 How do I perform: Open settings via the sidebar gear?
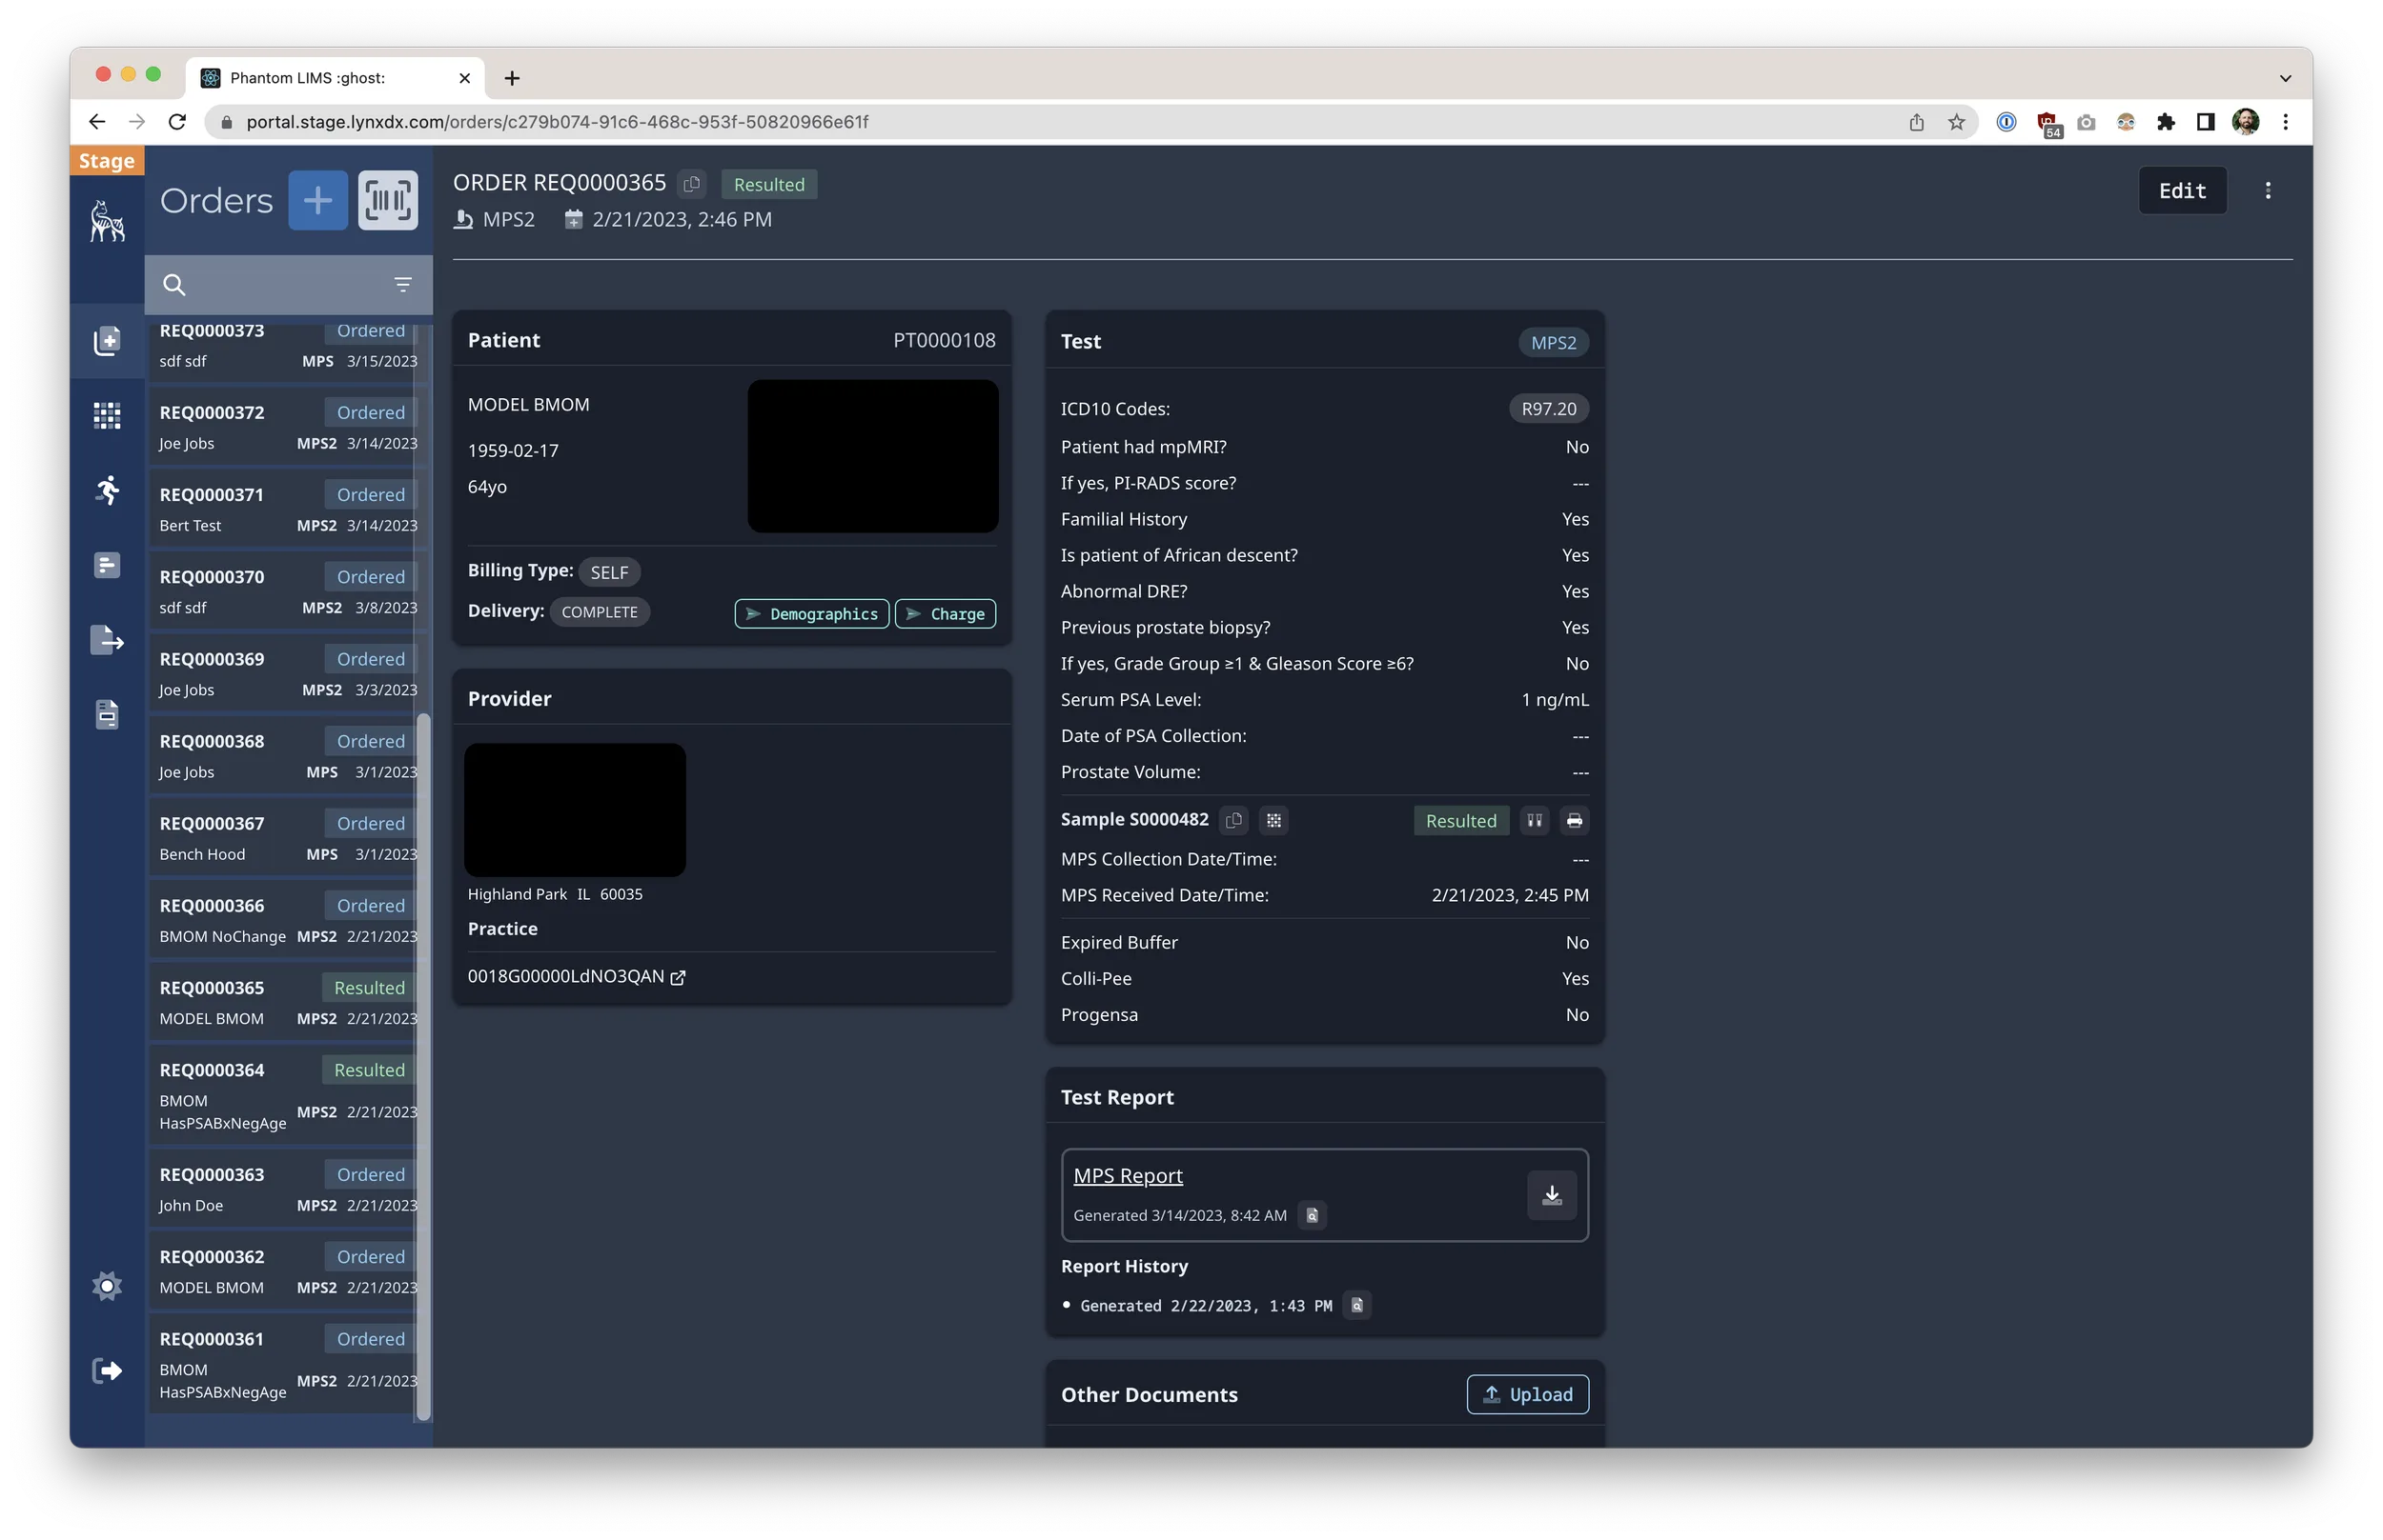(x=106, y=1286)
